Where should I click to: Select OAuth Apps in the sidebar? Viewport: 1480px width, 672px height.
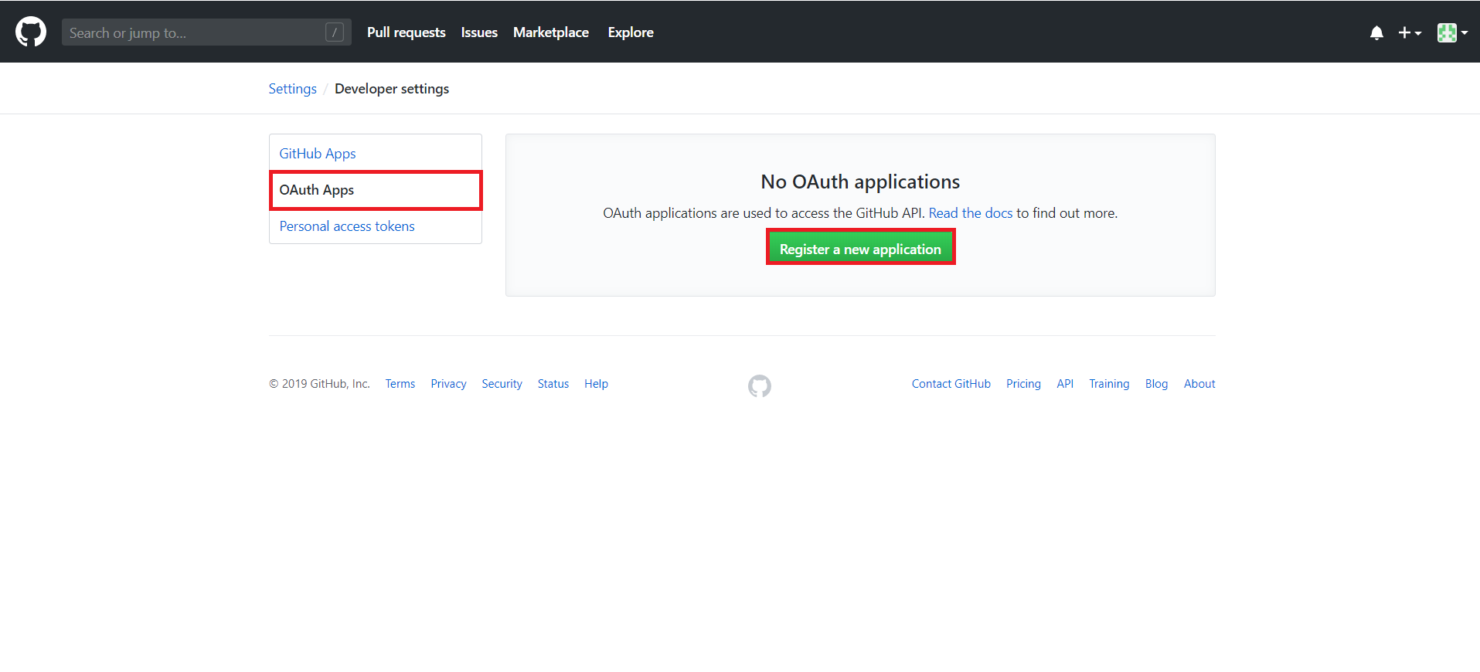click(x=376, y=190)
